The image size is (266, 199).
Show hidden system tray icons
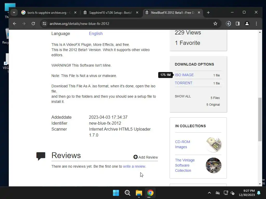(x=209, y=193)
